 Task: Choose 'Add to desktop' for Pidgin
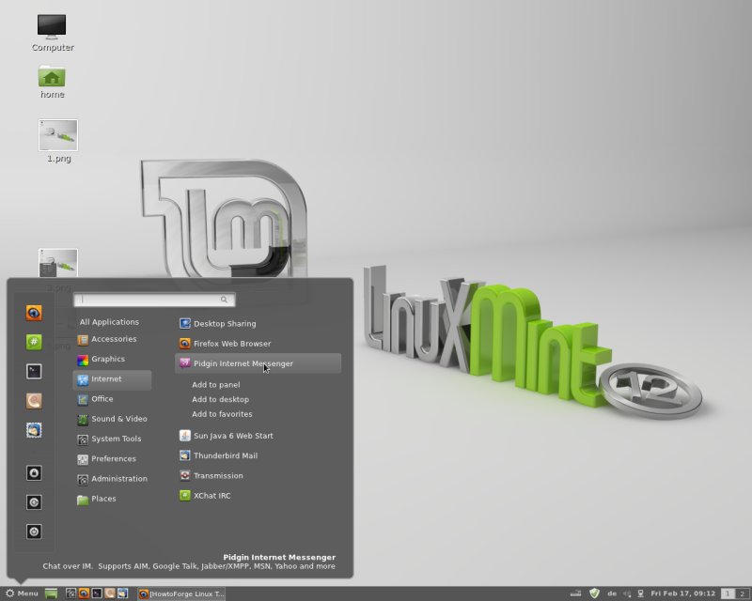click(220, 399)
